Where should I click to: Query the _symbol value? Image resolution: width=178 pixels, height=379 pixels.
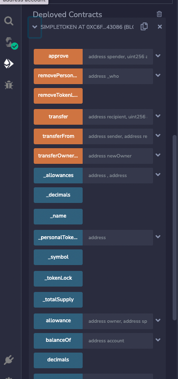click(x=58, y=257)
